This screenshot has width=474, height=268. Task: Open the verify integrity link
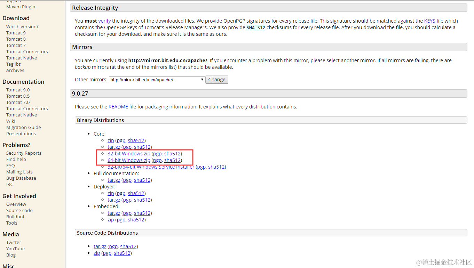pos(104,21)
